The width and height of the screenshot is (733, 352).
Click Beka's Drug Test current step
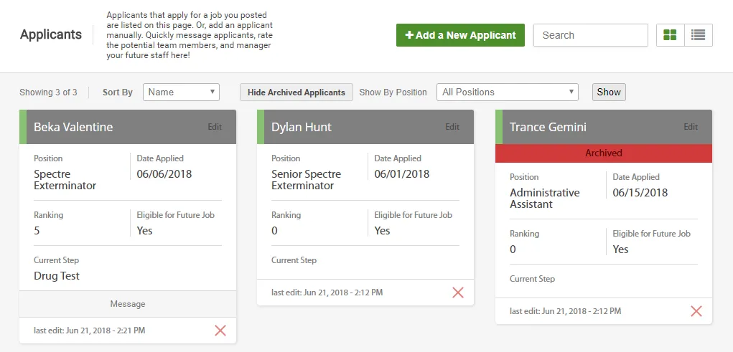[x=57, y=276]
